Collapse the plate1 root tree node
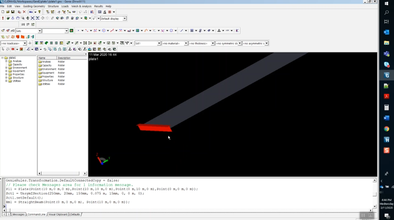This screenshot has width=394, height=220. [2, 58]
